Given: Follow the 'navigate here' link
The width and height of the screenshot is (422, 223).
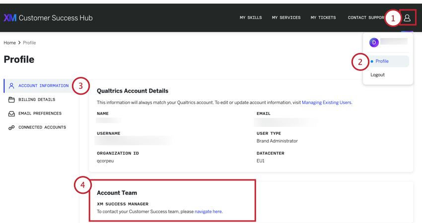Looking at the screenshot, I should click(x=208, y=212).
